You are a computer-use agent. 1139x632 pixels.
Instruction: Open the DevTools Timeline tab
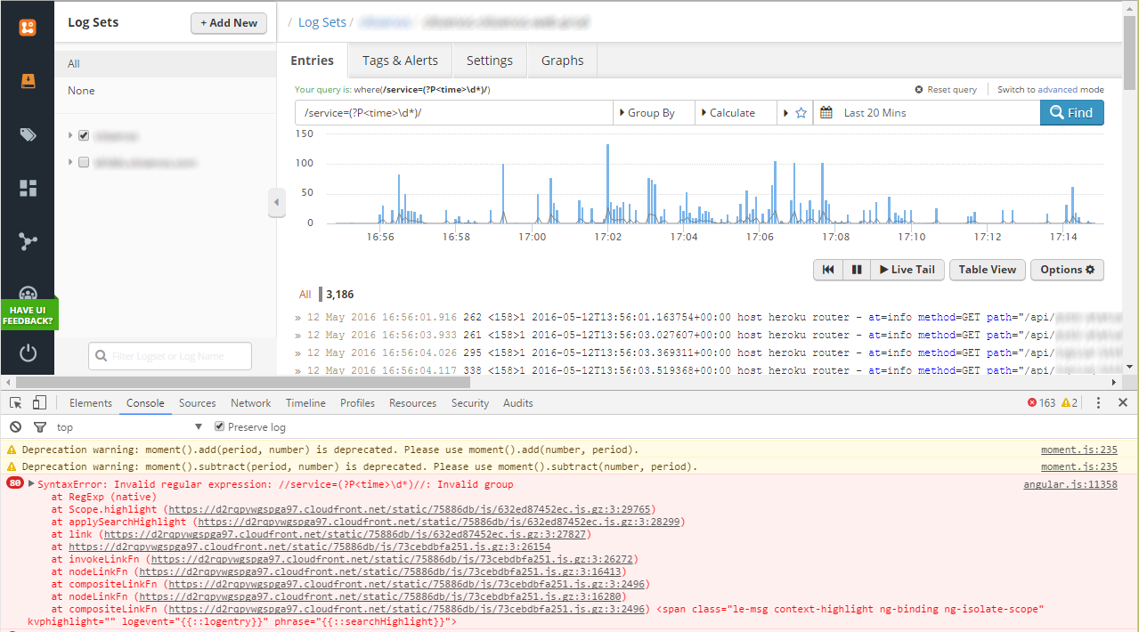(x=305, y=403)
